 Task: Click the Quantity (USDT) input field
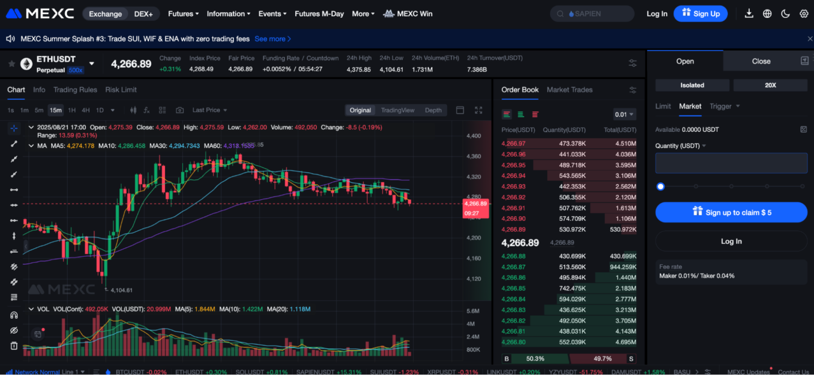pos(731,163)
